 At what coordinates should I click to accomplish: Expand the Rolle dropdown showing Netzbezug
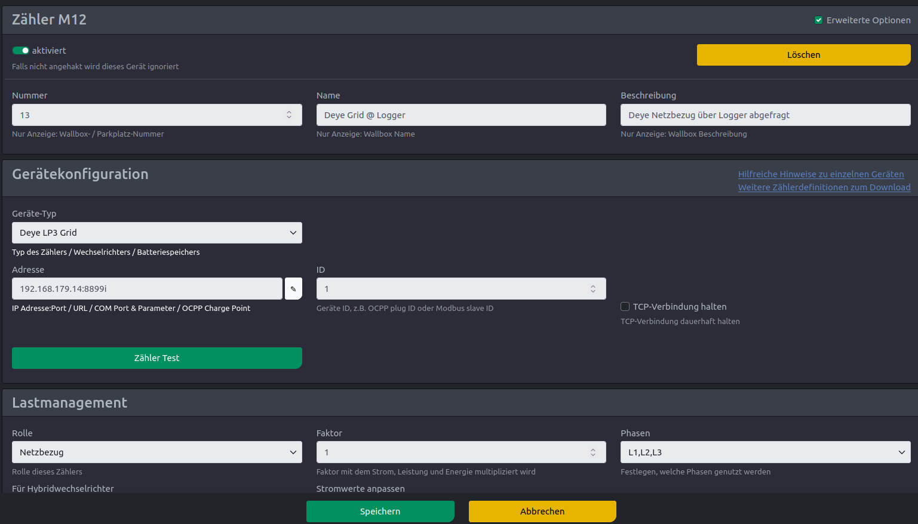156,452
